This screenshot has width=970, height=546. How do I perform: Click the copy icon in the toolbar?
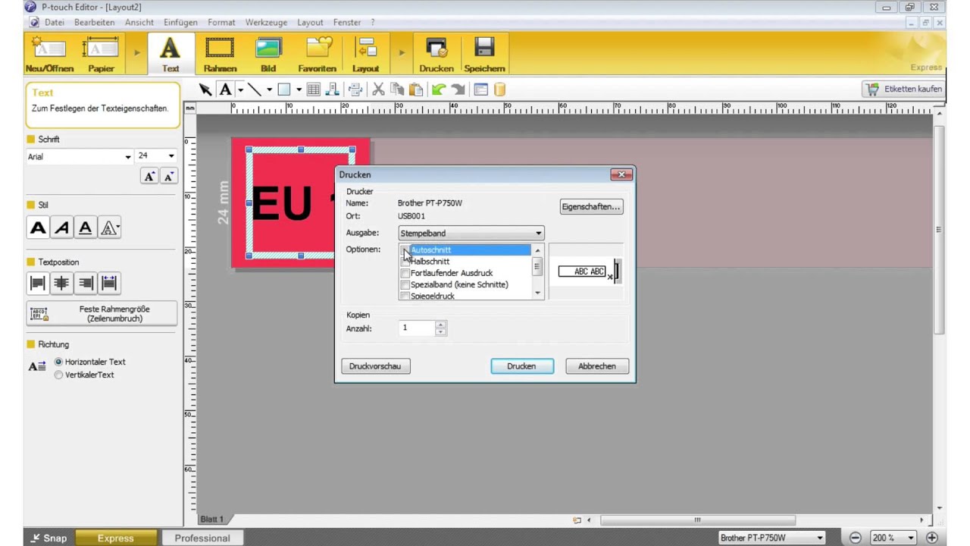tap(397, 89)
